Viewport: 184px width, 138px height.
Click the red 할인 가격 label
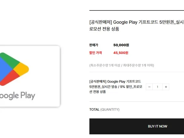(x=95, y=53)
